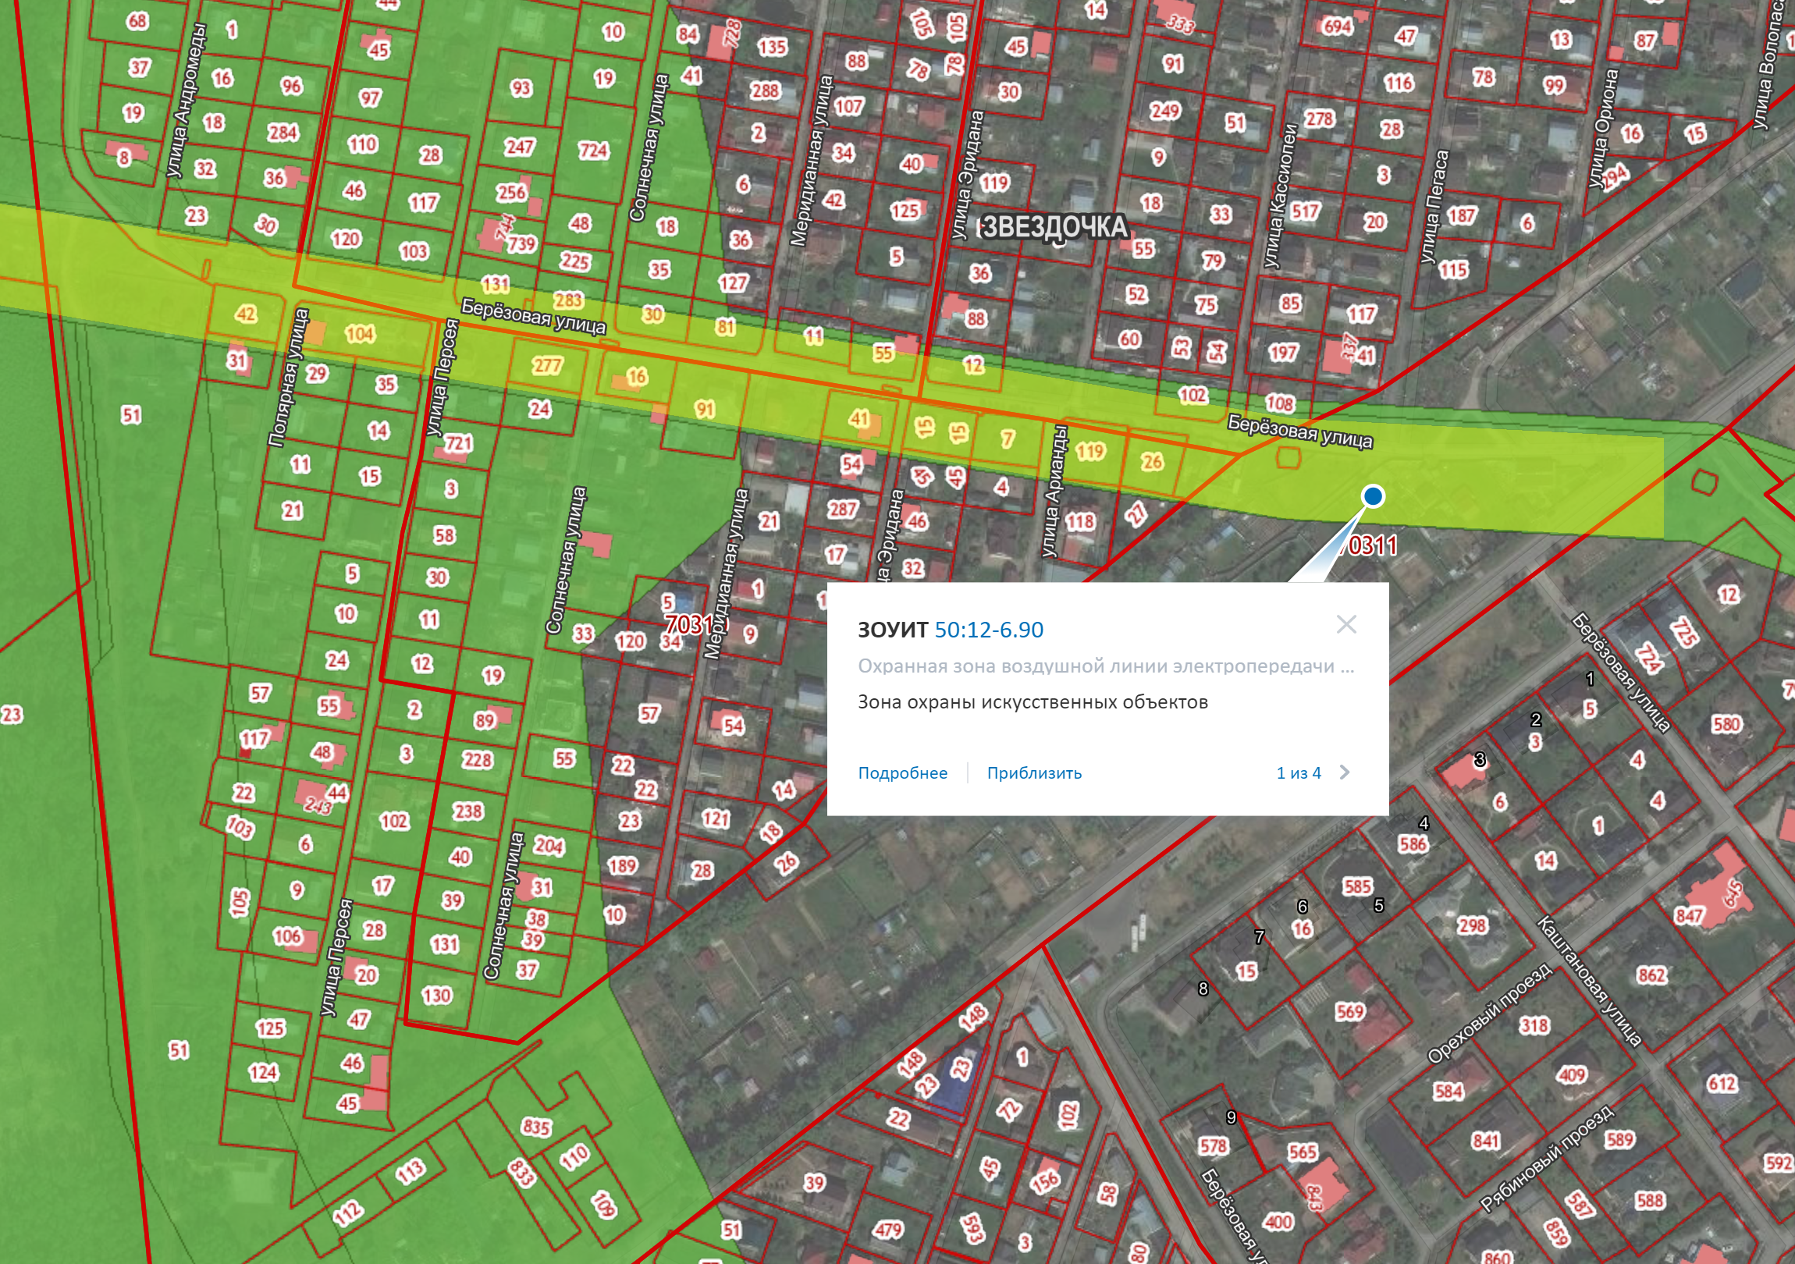This screenshot has width=1795, height=1264.
Task: Select parcel number 189
Action: pos(622,866)
